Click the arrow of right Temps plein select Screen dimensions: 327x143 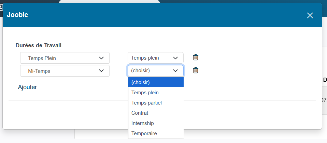coord(175,58)
